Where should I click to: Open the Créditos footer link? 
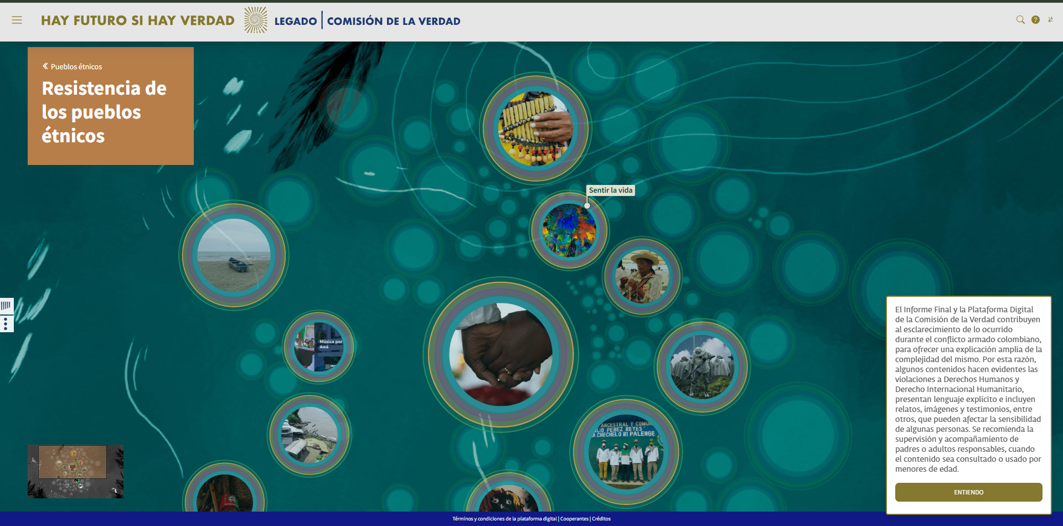601,519
